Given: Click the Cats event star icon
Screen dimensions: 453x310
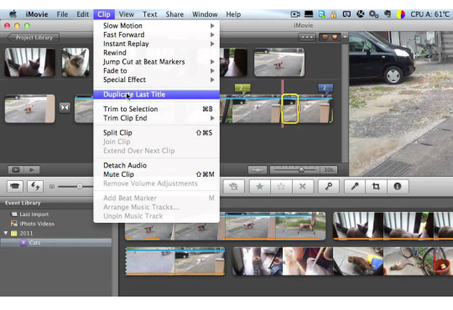Looking at the screenshot, I should tap(23, 243).
